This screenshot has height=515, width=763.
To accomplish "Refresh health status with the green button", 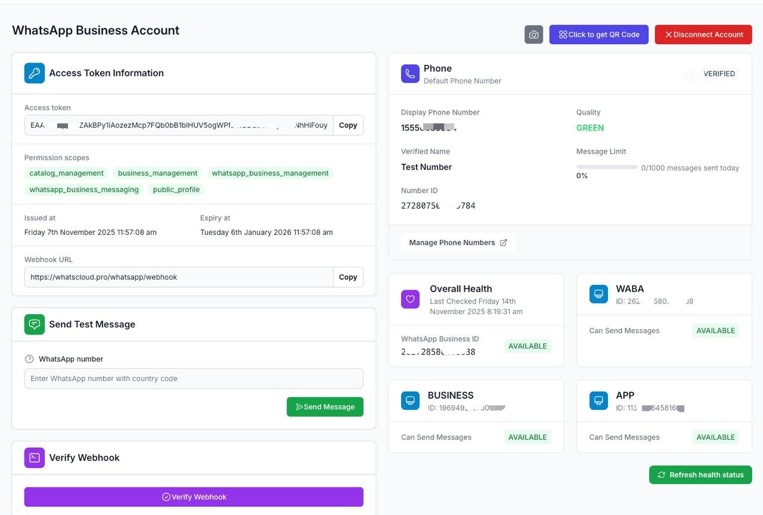I will (x=700, y=475).
